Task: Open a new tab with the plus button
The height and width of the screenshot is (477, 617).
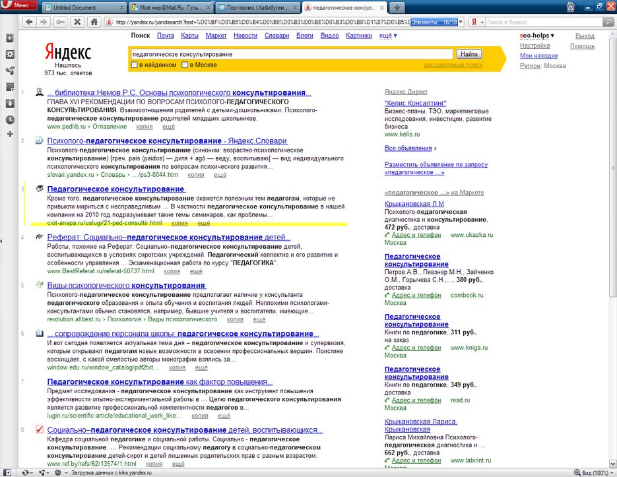Action: (x=397, y=7)
